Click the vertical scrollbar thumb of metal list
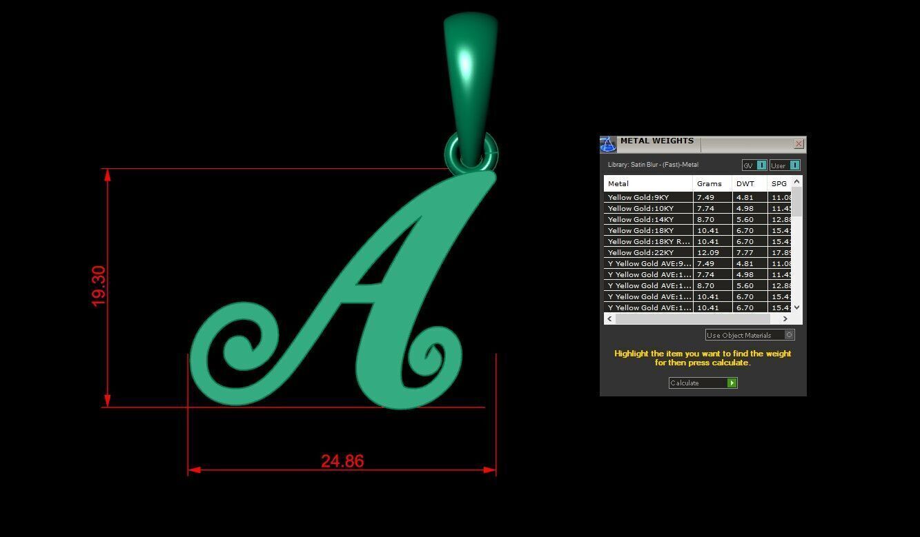Image resolution: width=920 pixels, height=537 pixels. click(x=797, y=201)
